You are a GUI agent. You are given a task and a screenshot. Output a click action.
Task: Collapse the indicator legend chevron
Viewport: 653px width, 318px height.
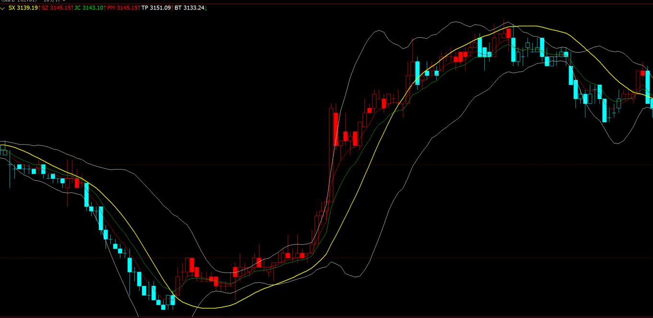2,9
